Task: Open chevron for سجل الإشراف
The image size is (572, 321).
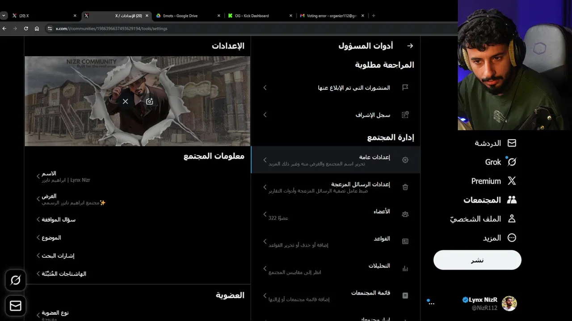Action: pos(265,115)
